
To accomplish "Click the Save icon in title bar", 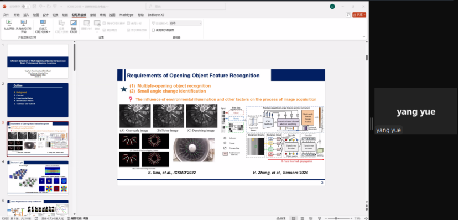I will tap(34, 6).
